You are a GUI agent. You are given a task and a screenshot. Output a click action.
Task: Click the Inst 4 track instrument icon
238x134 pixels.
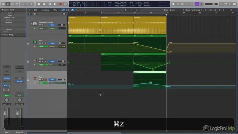[35, 60]
